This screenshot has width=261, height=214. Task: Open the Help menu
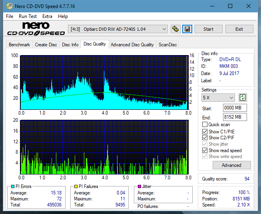[63, 16]
